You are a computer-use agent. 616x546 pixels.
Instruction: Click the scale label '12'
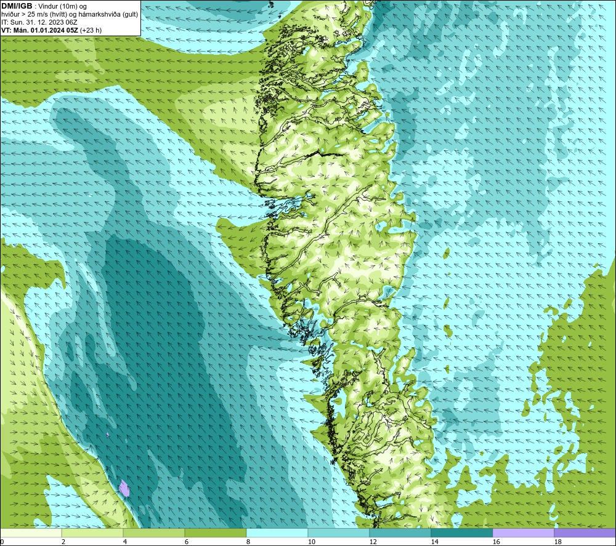tap(373, 542)
